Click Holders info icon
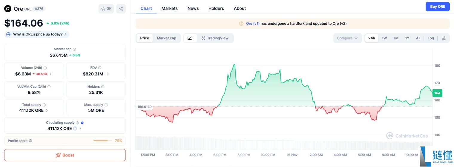 pyautogui.click(x=102, y=87)
